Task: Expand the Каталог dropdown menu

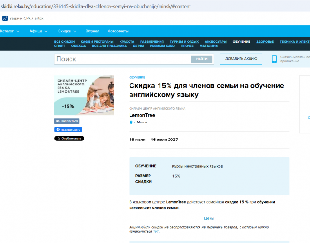Action: pos(10,31)
